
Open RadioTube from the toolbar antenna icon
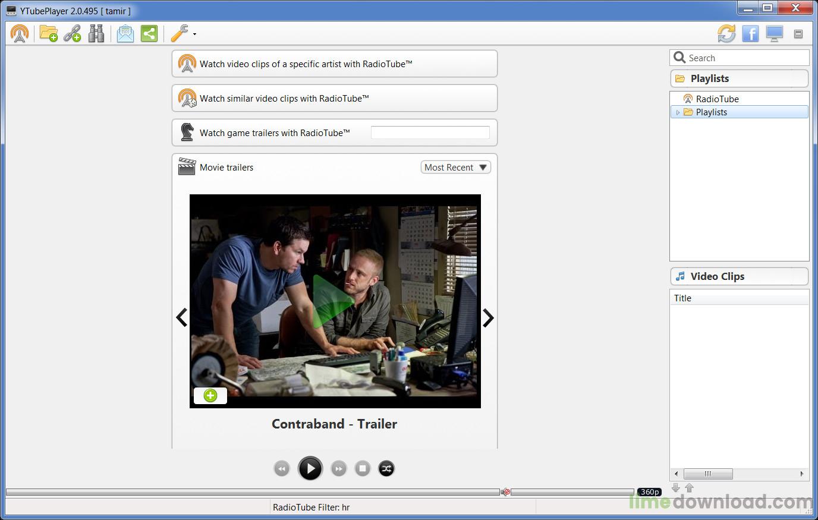pos(20,33)
